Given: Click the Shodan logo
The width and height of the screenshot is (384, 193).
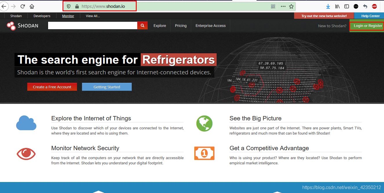Looking at the screenshot, I should [x=23, y=26].
